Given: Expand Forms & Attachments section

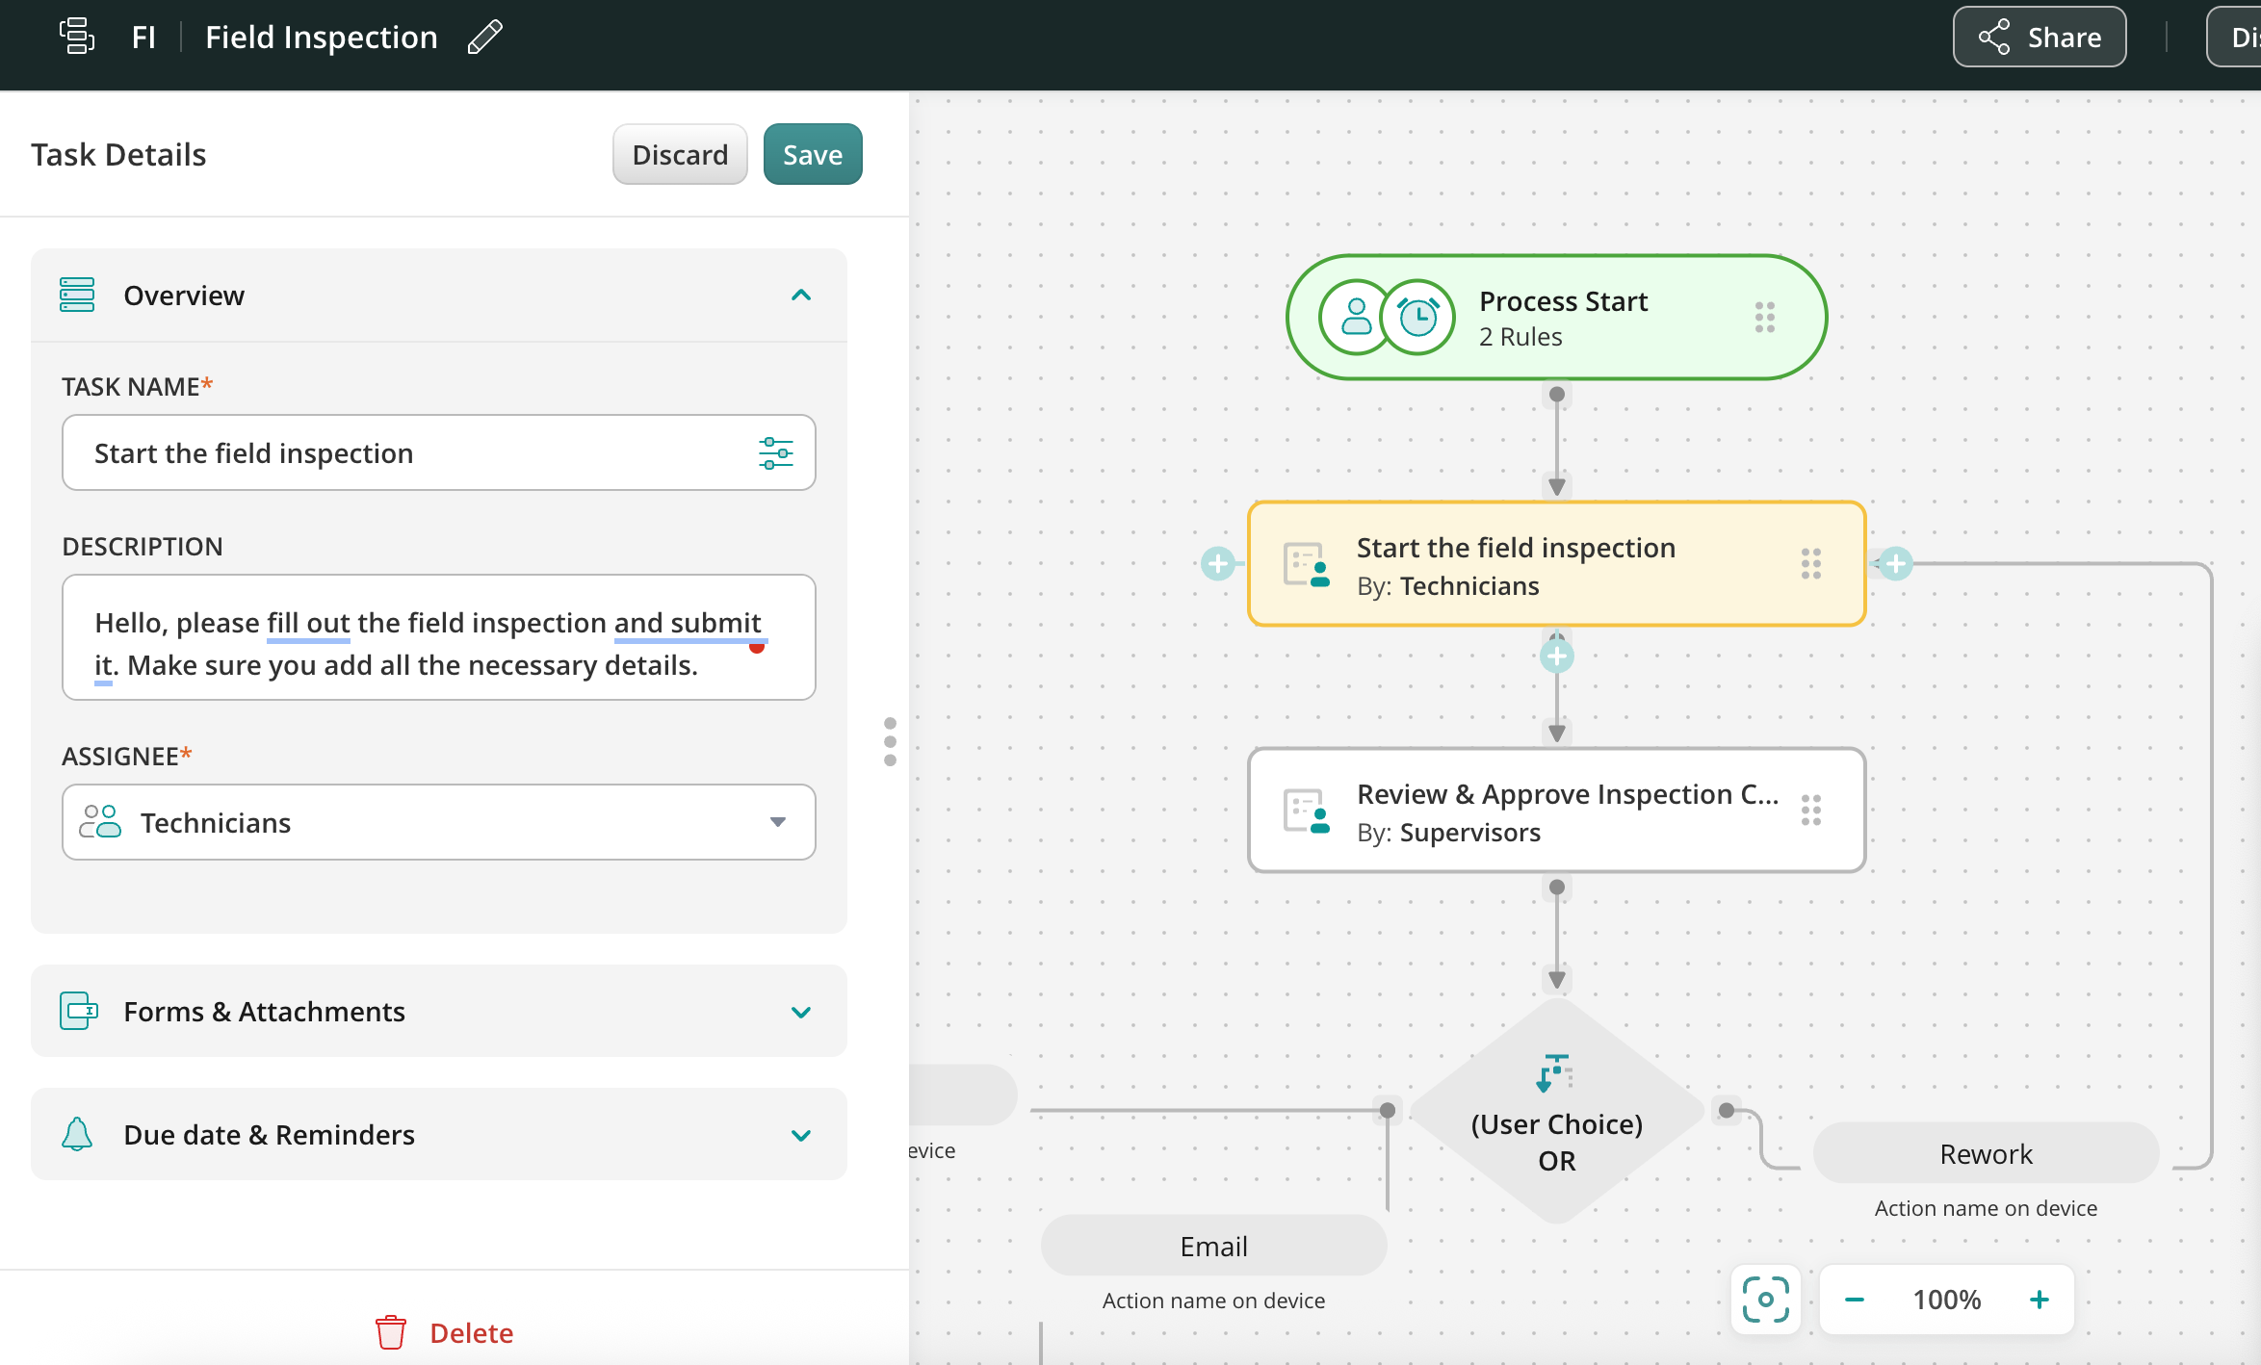Looking at the screenshot, I should (x=800, y=1012).
